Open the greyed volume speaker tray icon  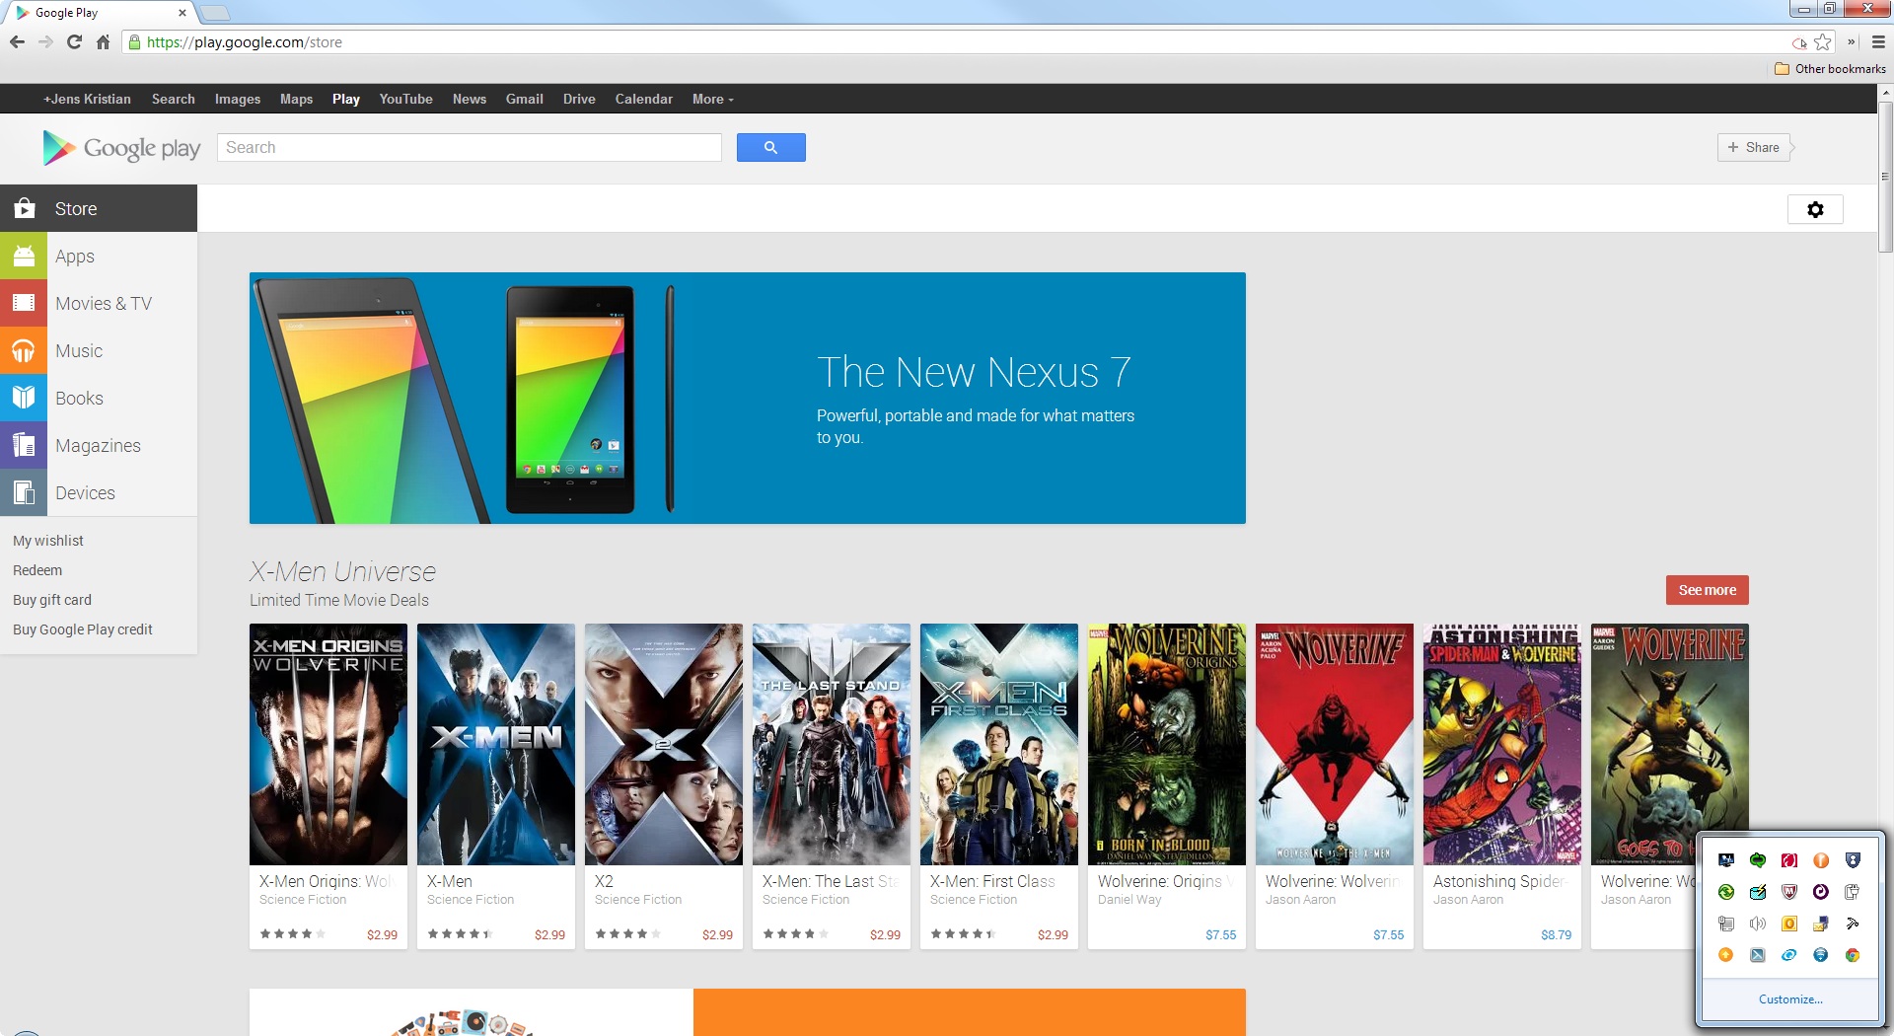point(1758,924)
